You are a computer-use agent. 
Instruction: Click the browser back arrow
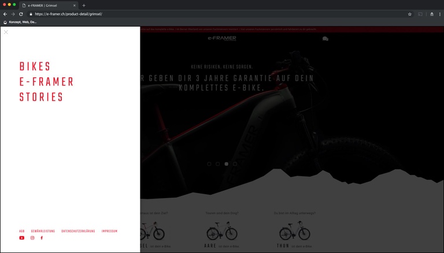[x=5, y=14]
